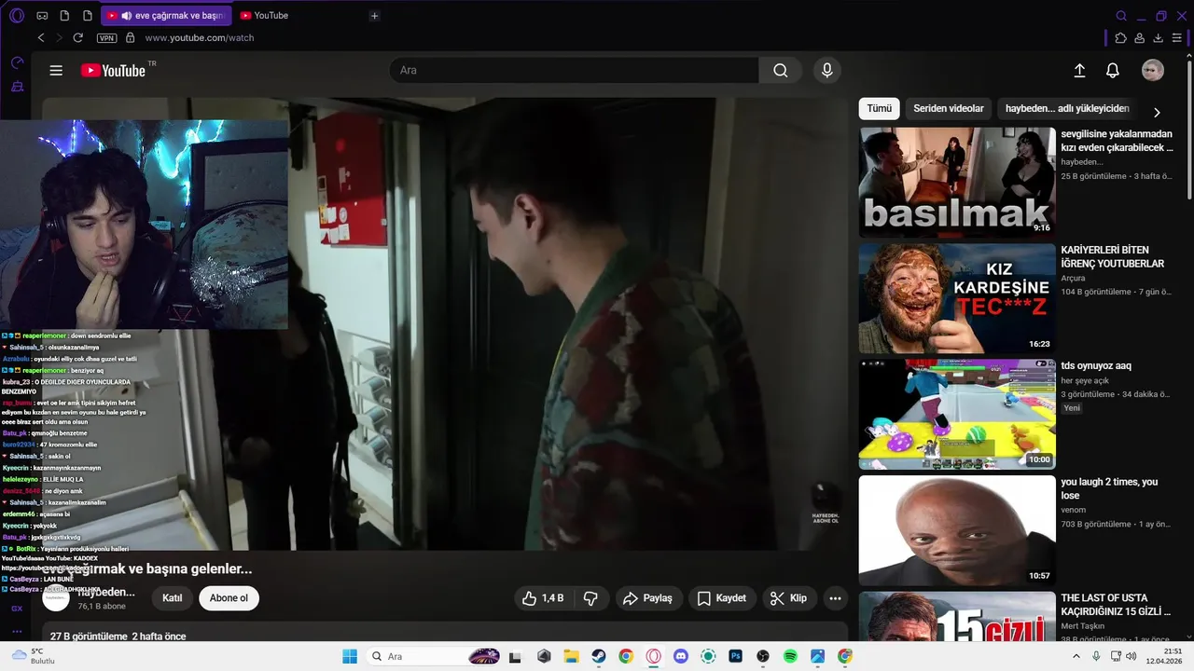Mute audio on the playing tab speaker icon

pos(126,16)
